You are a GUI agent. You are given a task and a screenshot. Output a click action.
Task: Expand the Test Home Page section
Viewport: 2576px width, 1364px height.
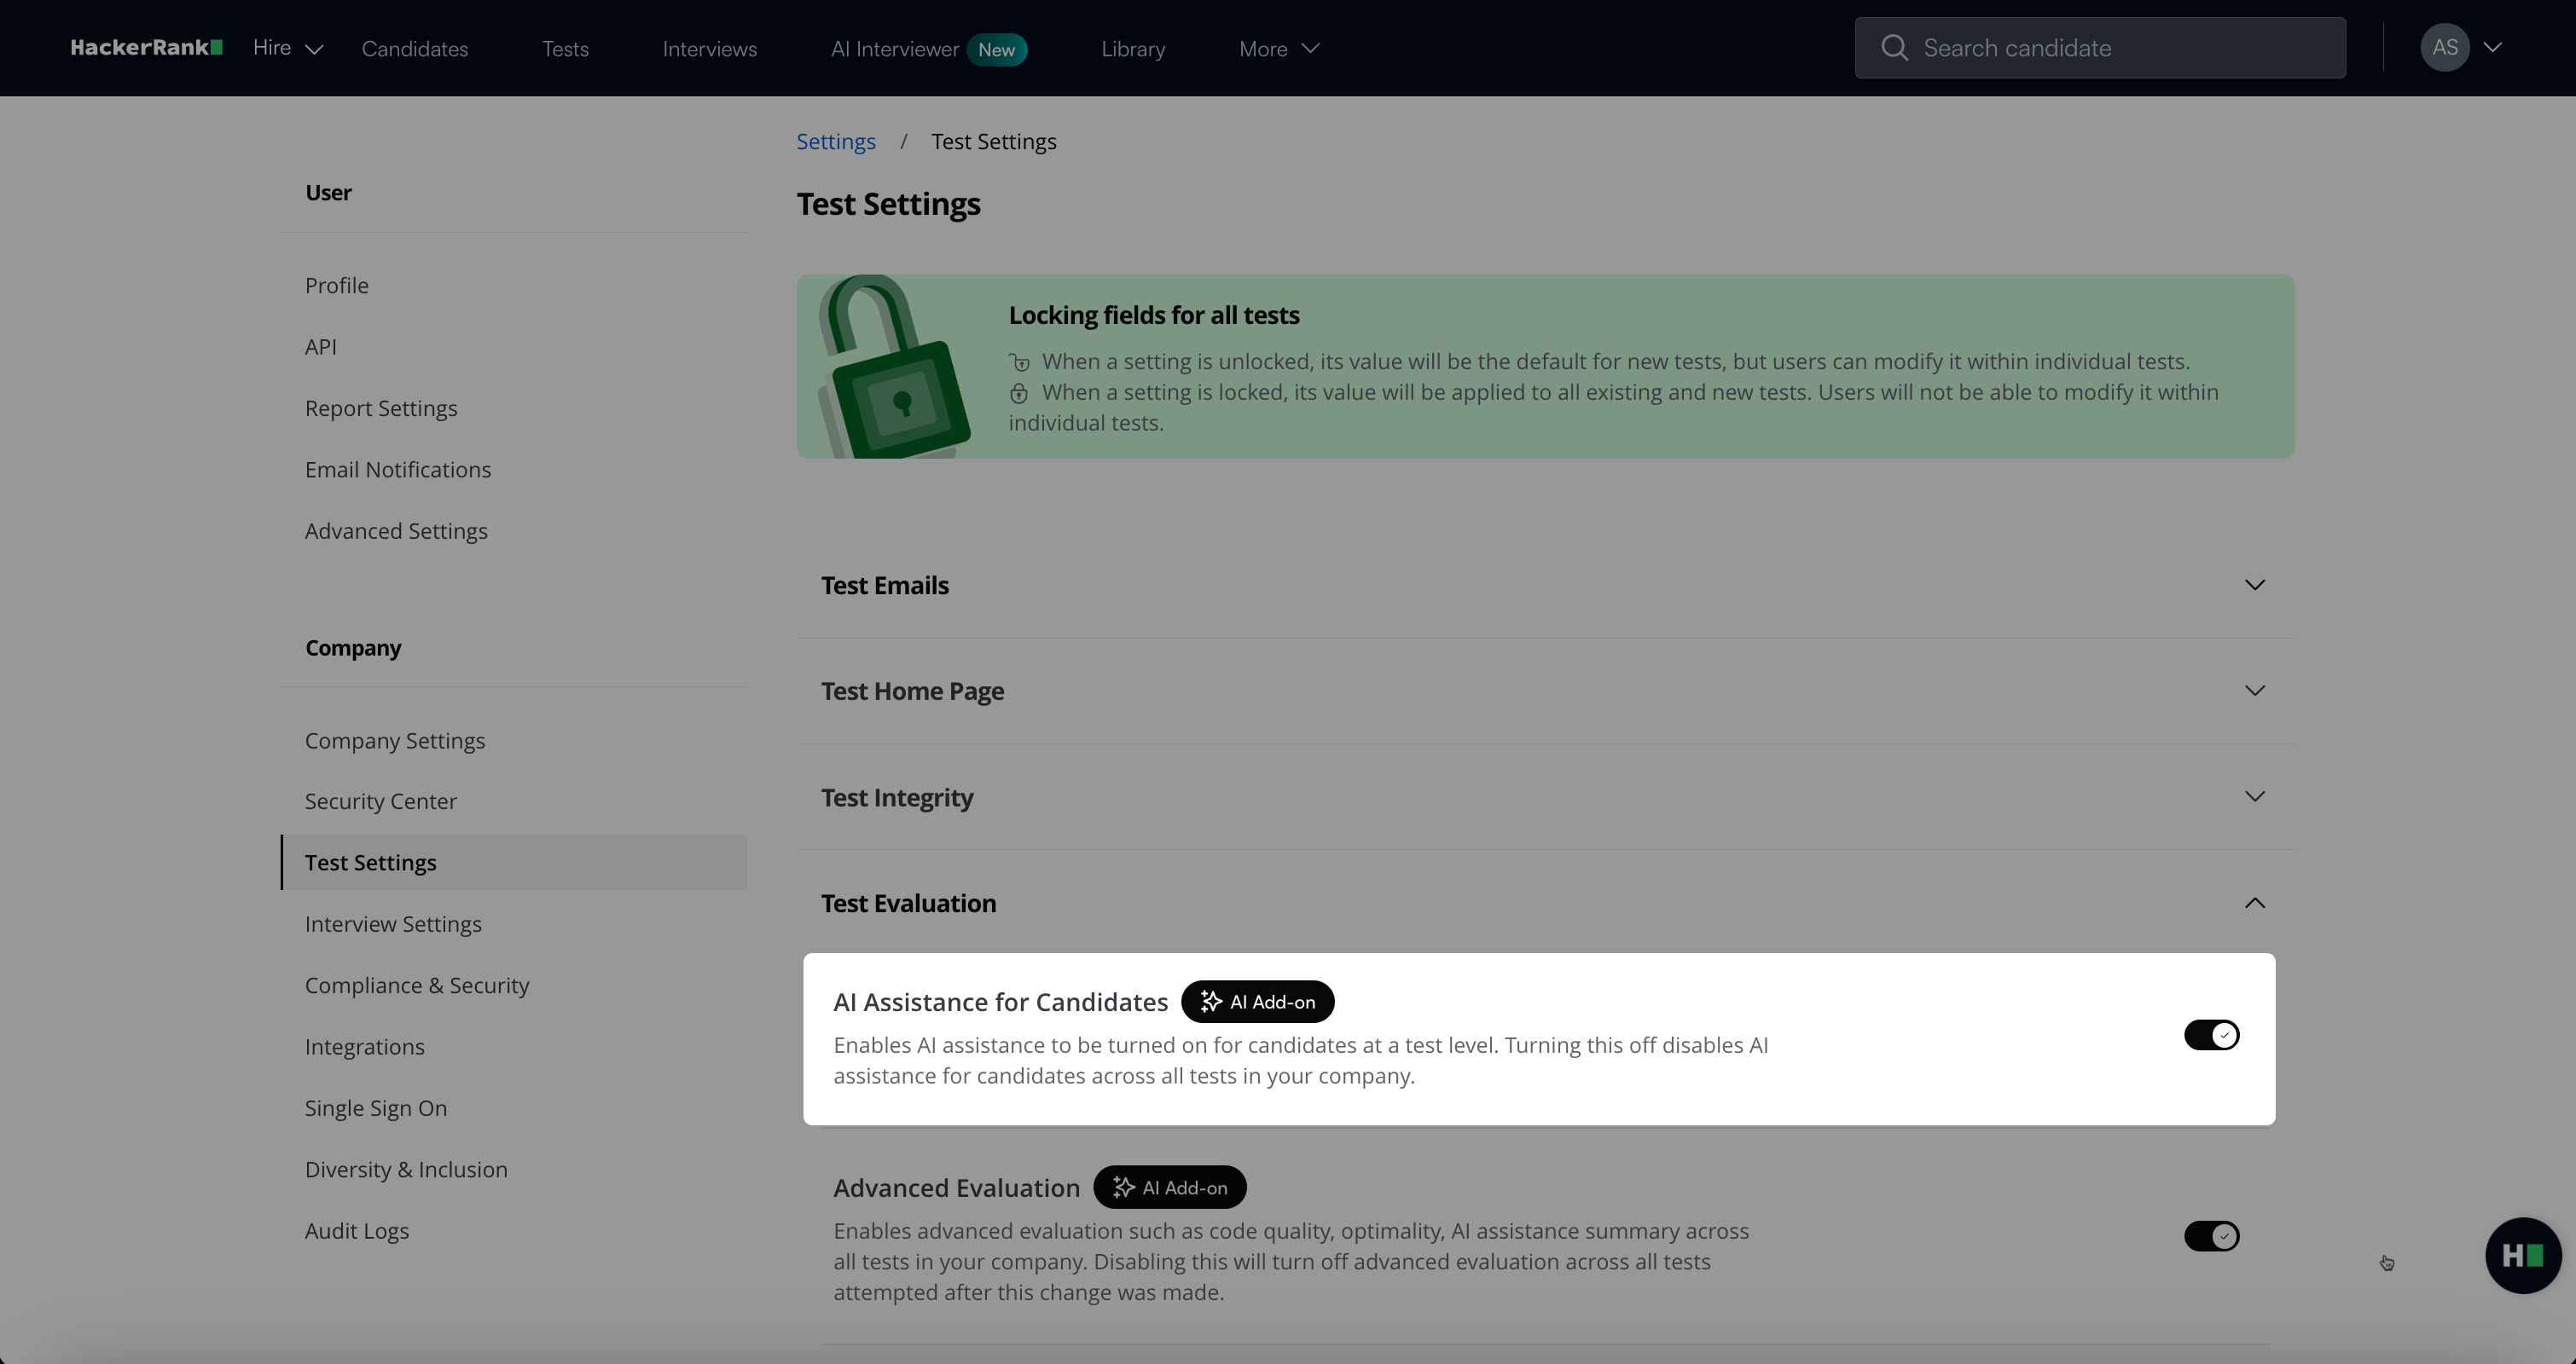(x=2254, y=691)
